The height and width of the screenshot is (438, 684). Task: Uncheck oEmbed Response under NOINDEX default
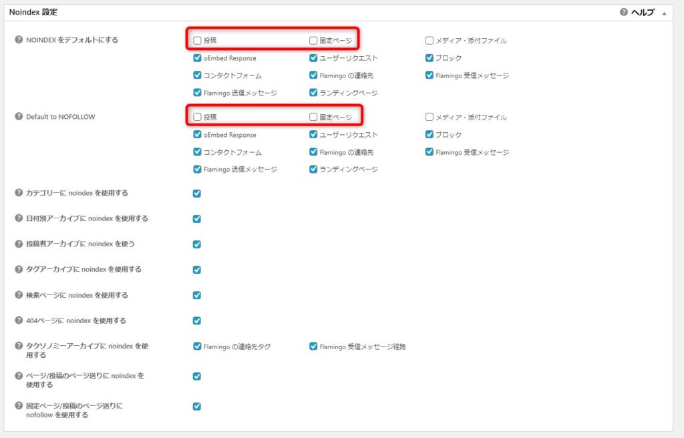point(197,57)
